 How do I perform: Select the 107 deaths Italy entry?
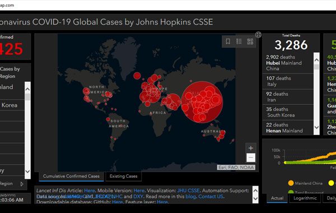point(288,81)
